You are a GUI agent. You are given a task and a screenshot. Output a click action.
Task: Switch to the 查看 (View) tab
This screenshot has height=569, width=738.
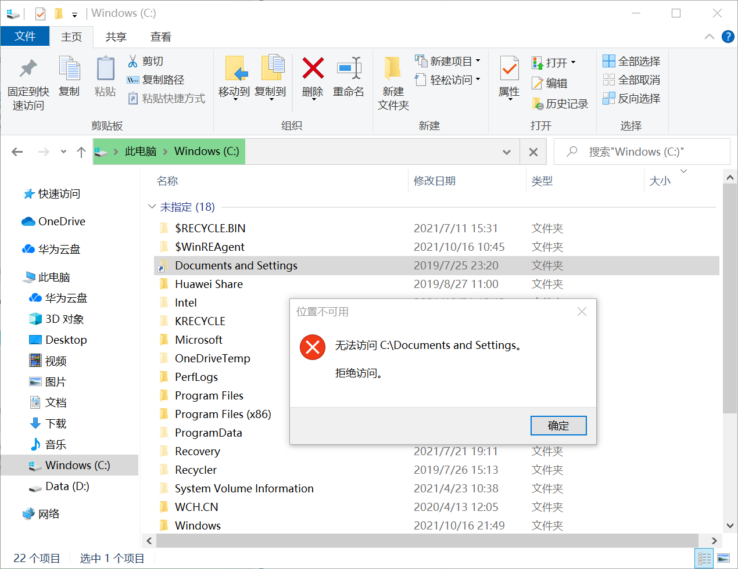tap(161, 37)
